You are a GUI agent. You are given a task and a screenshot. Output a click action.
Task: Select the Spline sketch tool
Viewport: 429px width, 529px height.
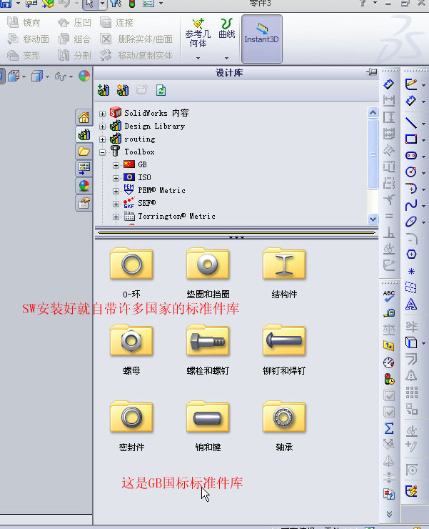coord(411,204)
